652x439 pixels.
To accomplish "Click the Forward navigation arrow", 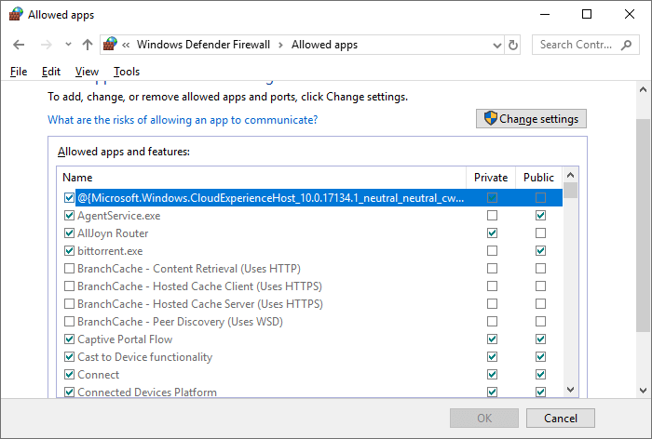I will coord(46,45).
